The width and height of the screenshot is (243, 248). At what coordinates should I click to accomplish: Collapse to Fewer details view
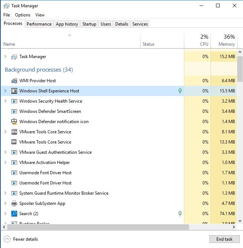click(21, 239)
